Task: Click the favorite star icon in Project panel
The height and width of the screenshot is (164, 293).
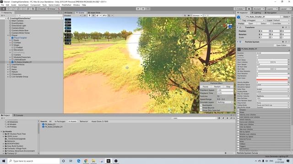Action: 227,118
